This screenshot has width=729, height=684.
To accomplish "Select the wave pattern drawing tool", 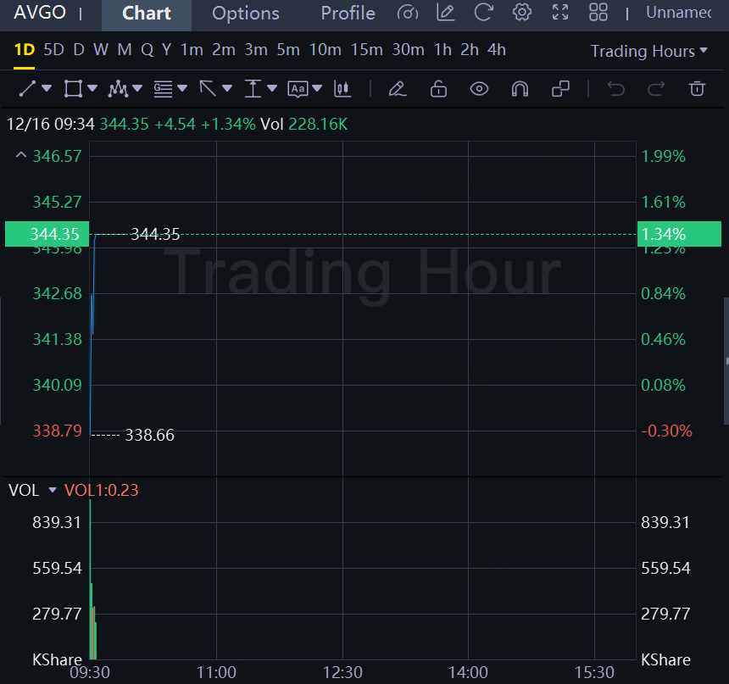I will coord(118,88).
